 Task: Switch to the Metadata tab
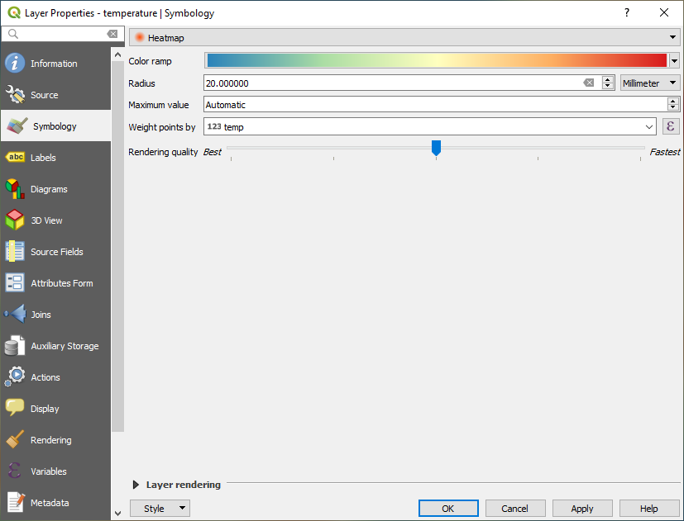(x=56, y=502)
